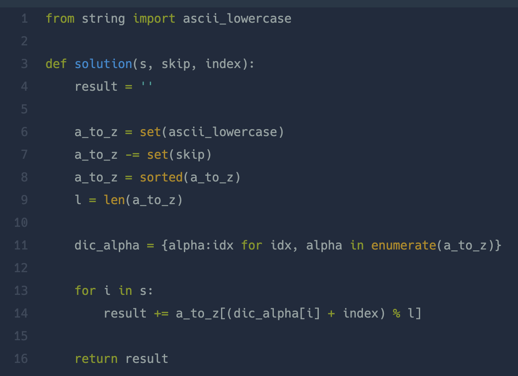Click line number 1 in gutter

[x=24, y=19]
